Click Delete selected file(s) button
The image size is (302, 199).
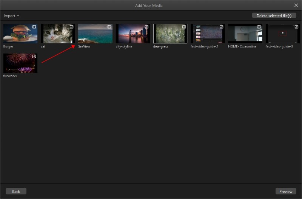274,15
